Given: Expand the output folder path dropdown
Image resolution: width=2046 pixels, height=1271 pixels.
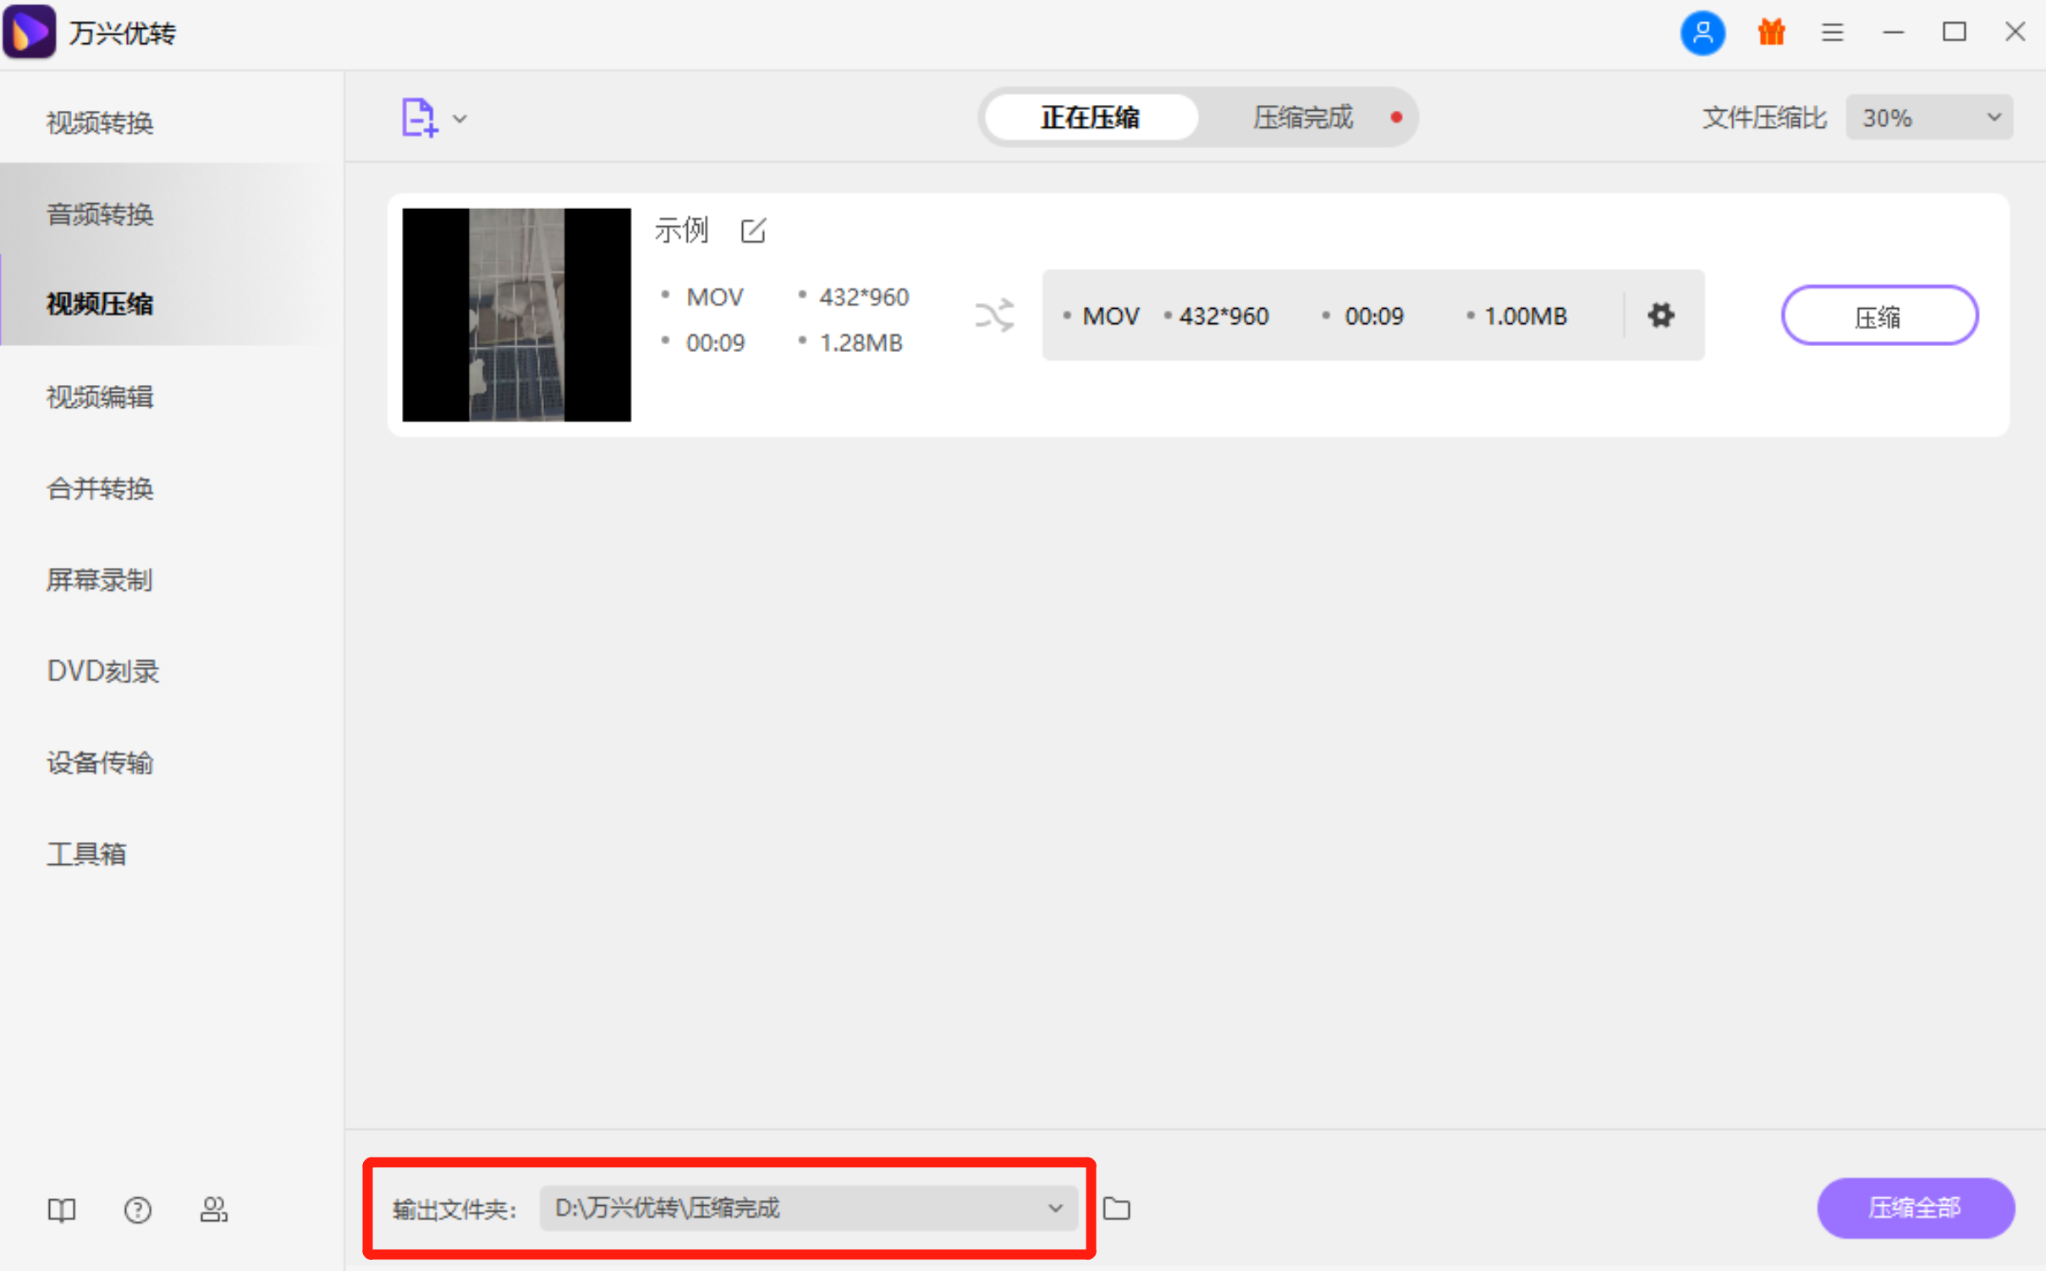Looking at the screenshot, I should tap(1055, 1208).
